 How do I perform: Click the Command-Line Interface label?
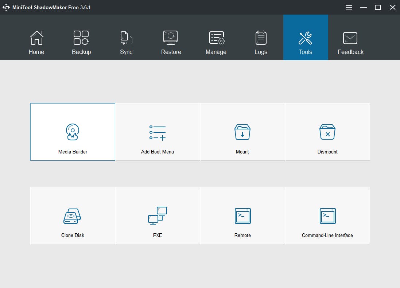[327, 235]
